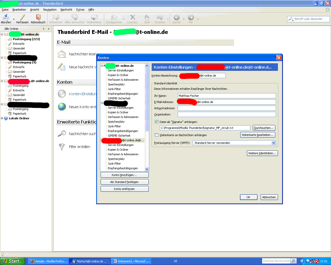Click the Neues Konto globe icon
The image size is (331, 265).
[62, 107]
